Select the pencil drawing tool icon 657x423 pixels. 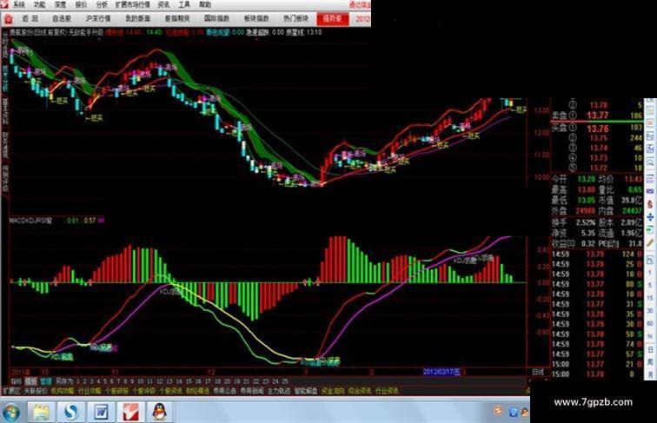coord(650,243)
